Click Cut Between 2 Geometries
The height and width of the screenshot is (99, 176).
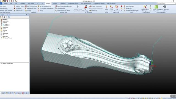tap(46, 9)
